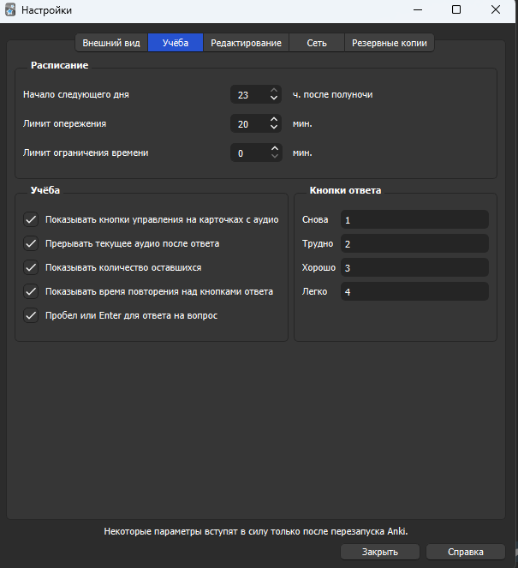Image resolution: width=518 pixels, height=568 pixels.
Task: Open the Редактирование tab
Action: click(246, 43)
